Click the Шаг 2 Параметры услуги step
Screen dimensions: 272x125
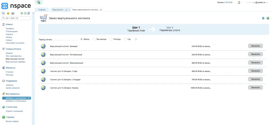170,29
